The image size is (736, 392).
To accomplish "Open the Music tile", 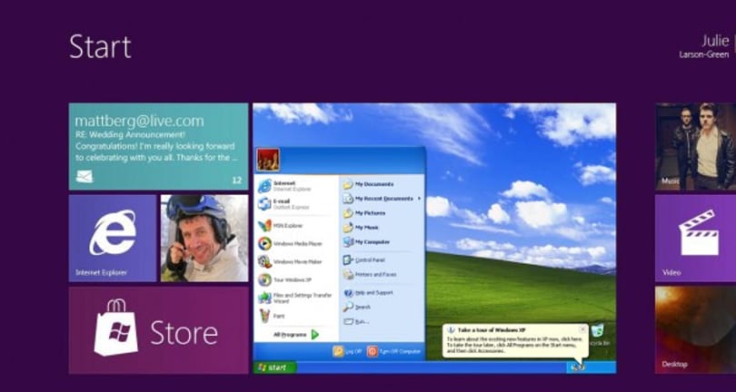I will 696,146.
